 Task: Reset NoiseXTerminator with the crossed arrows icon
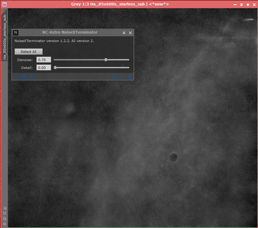coord(129,77)
